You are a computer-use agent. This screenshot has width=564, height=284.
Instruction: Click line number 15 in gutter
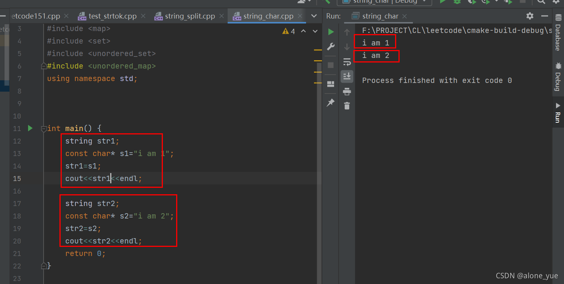coord(17,178)
